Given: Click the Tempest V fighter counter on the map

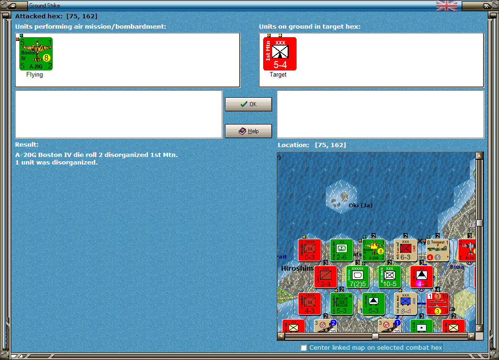Looking at the screenshot, I should coord(438,250).
